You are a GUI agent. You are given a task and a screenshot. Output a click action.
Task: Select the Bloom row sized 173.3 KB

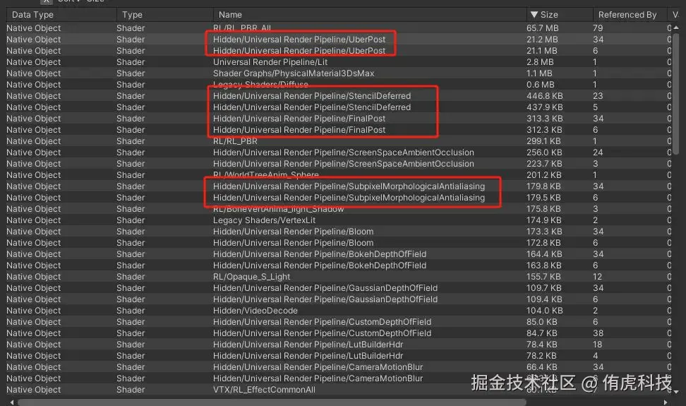pyautogui.click(x=337, y=232)
